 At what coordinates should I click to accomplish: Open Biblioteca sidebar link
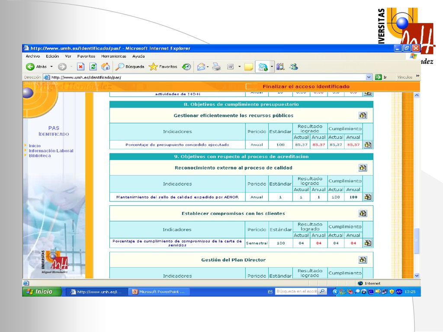[x=39, y=156]
